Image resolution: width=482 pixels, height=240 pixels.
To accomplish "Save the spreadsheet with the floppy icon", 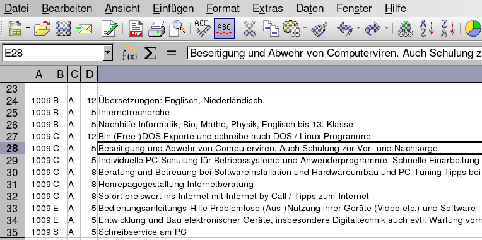I will coord(63,29).
